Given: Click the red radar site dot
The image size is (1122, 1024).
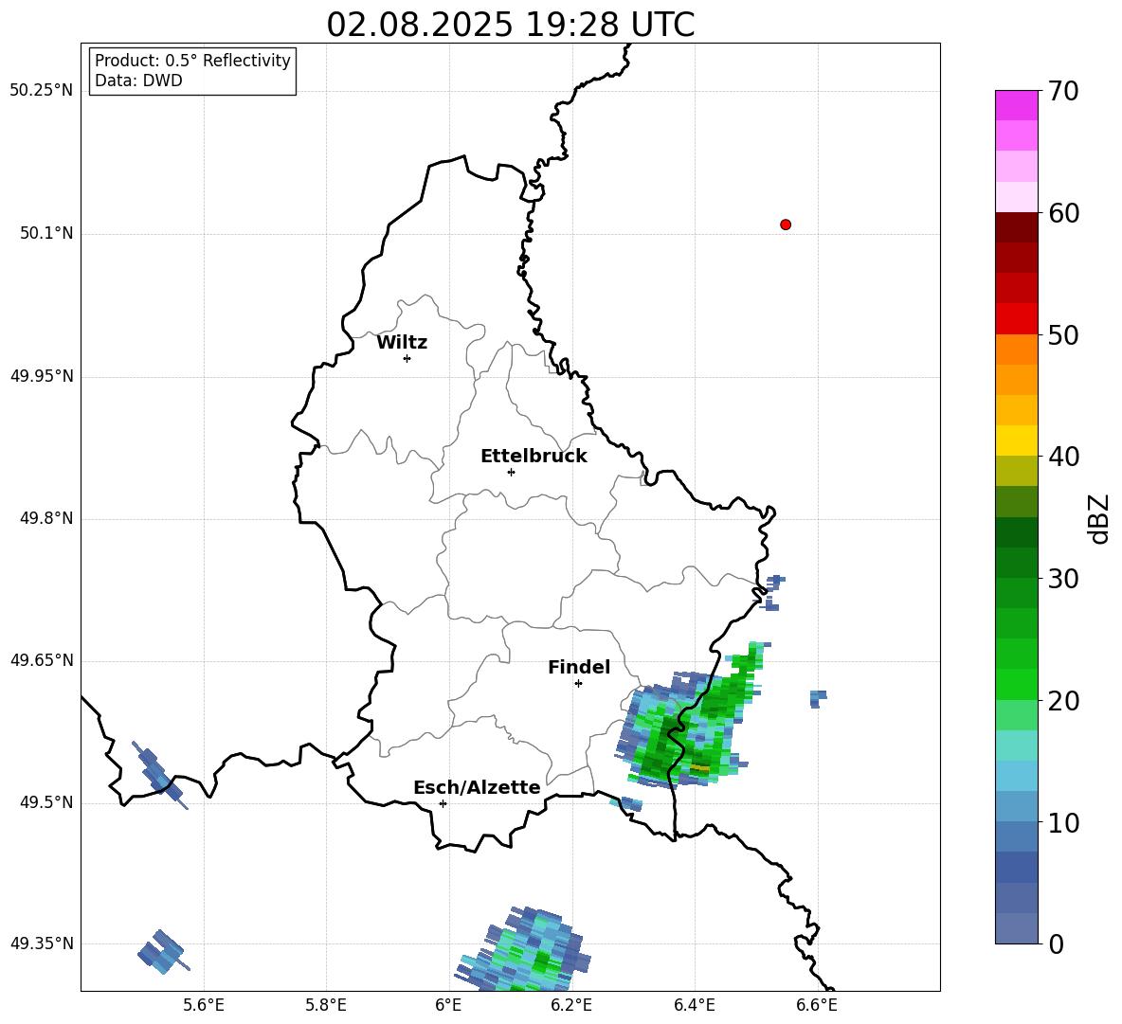Looking at the screenshot, I should [x=786, y=225].
